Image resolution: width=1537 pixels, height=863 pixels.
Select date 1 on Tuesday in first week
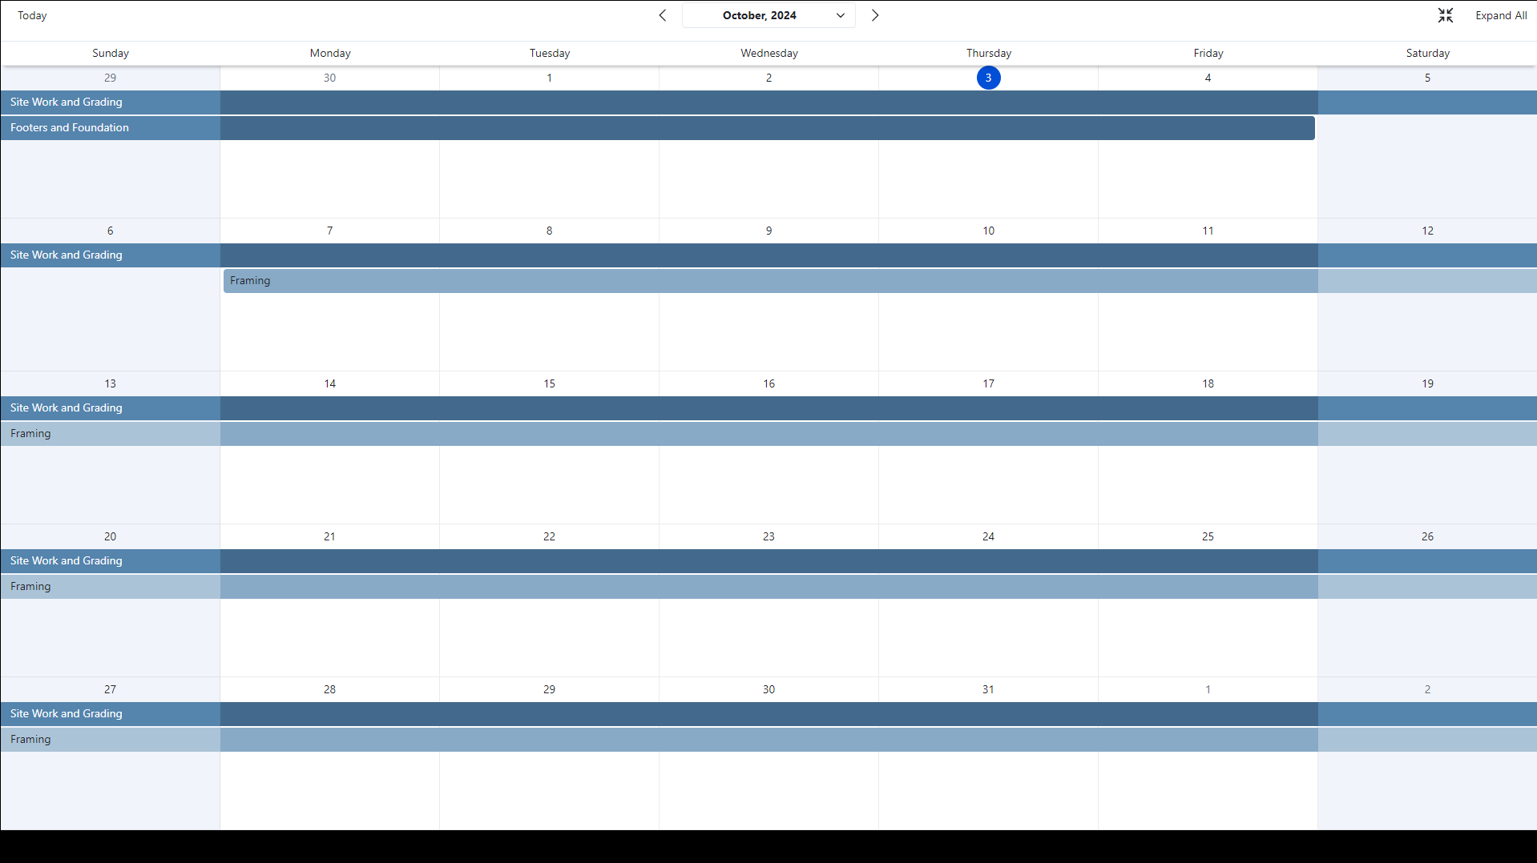tap(549, 78)
